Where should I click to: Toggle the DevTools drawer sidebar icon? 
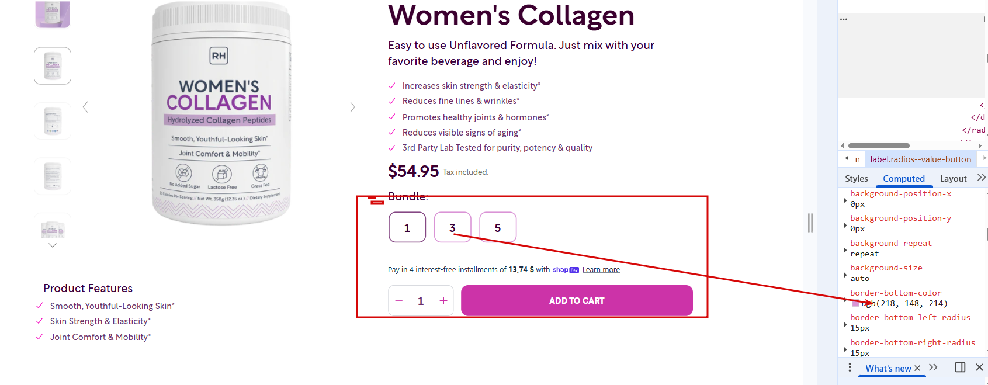960,367
